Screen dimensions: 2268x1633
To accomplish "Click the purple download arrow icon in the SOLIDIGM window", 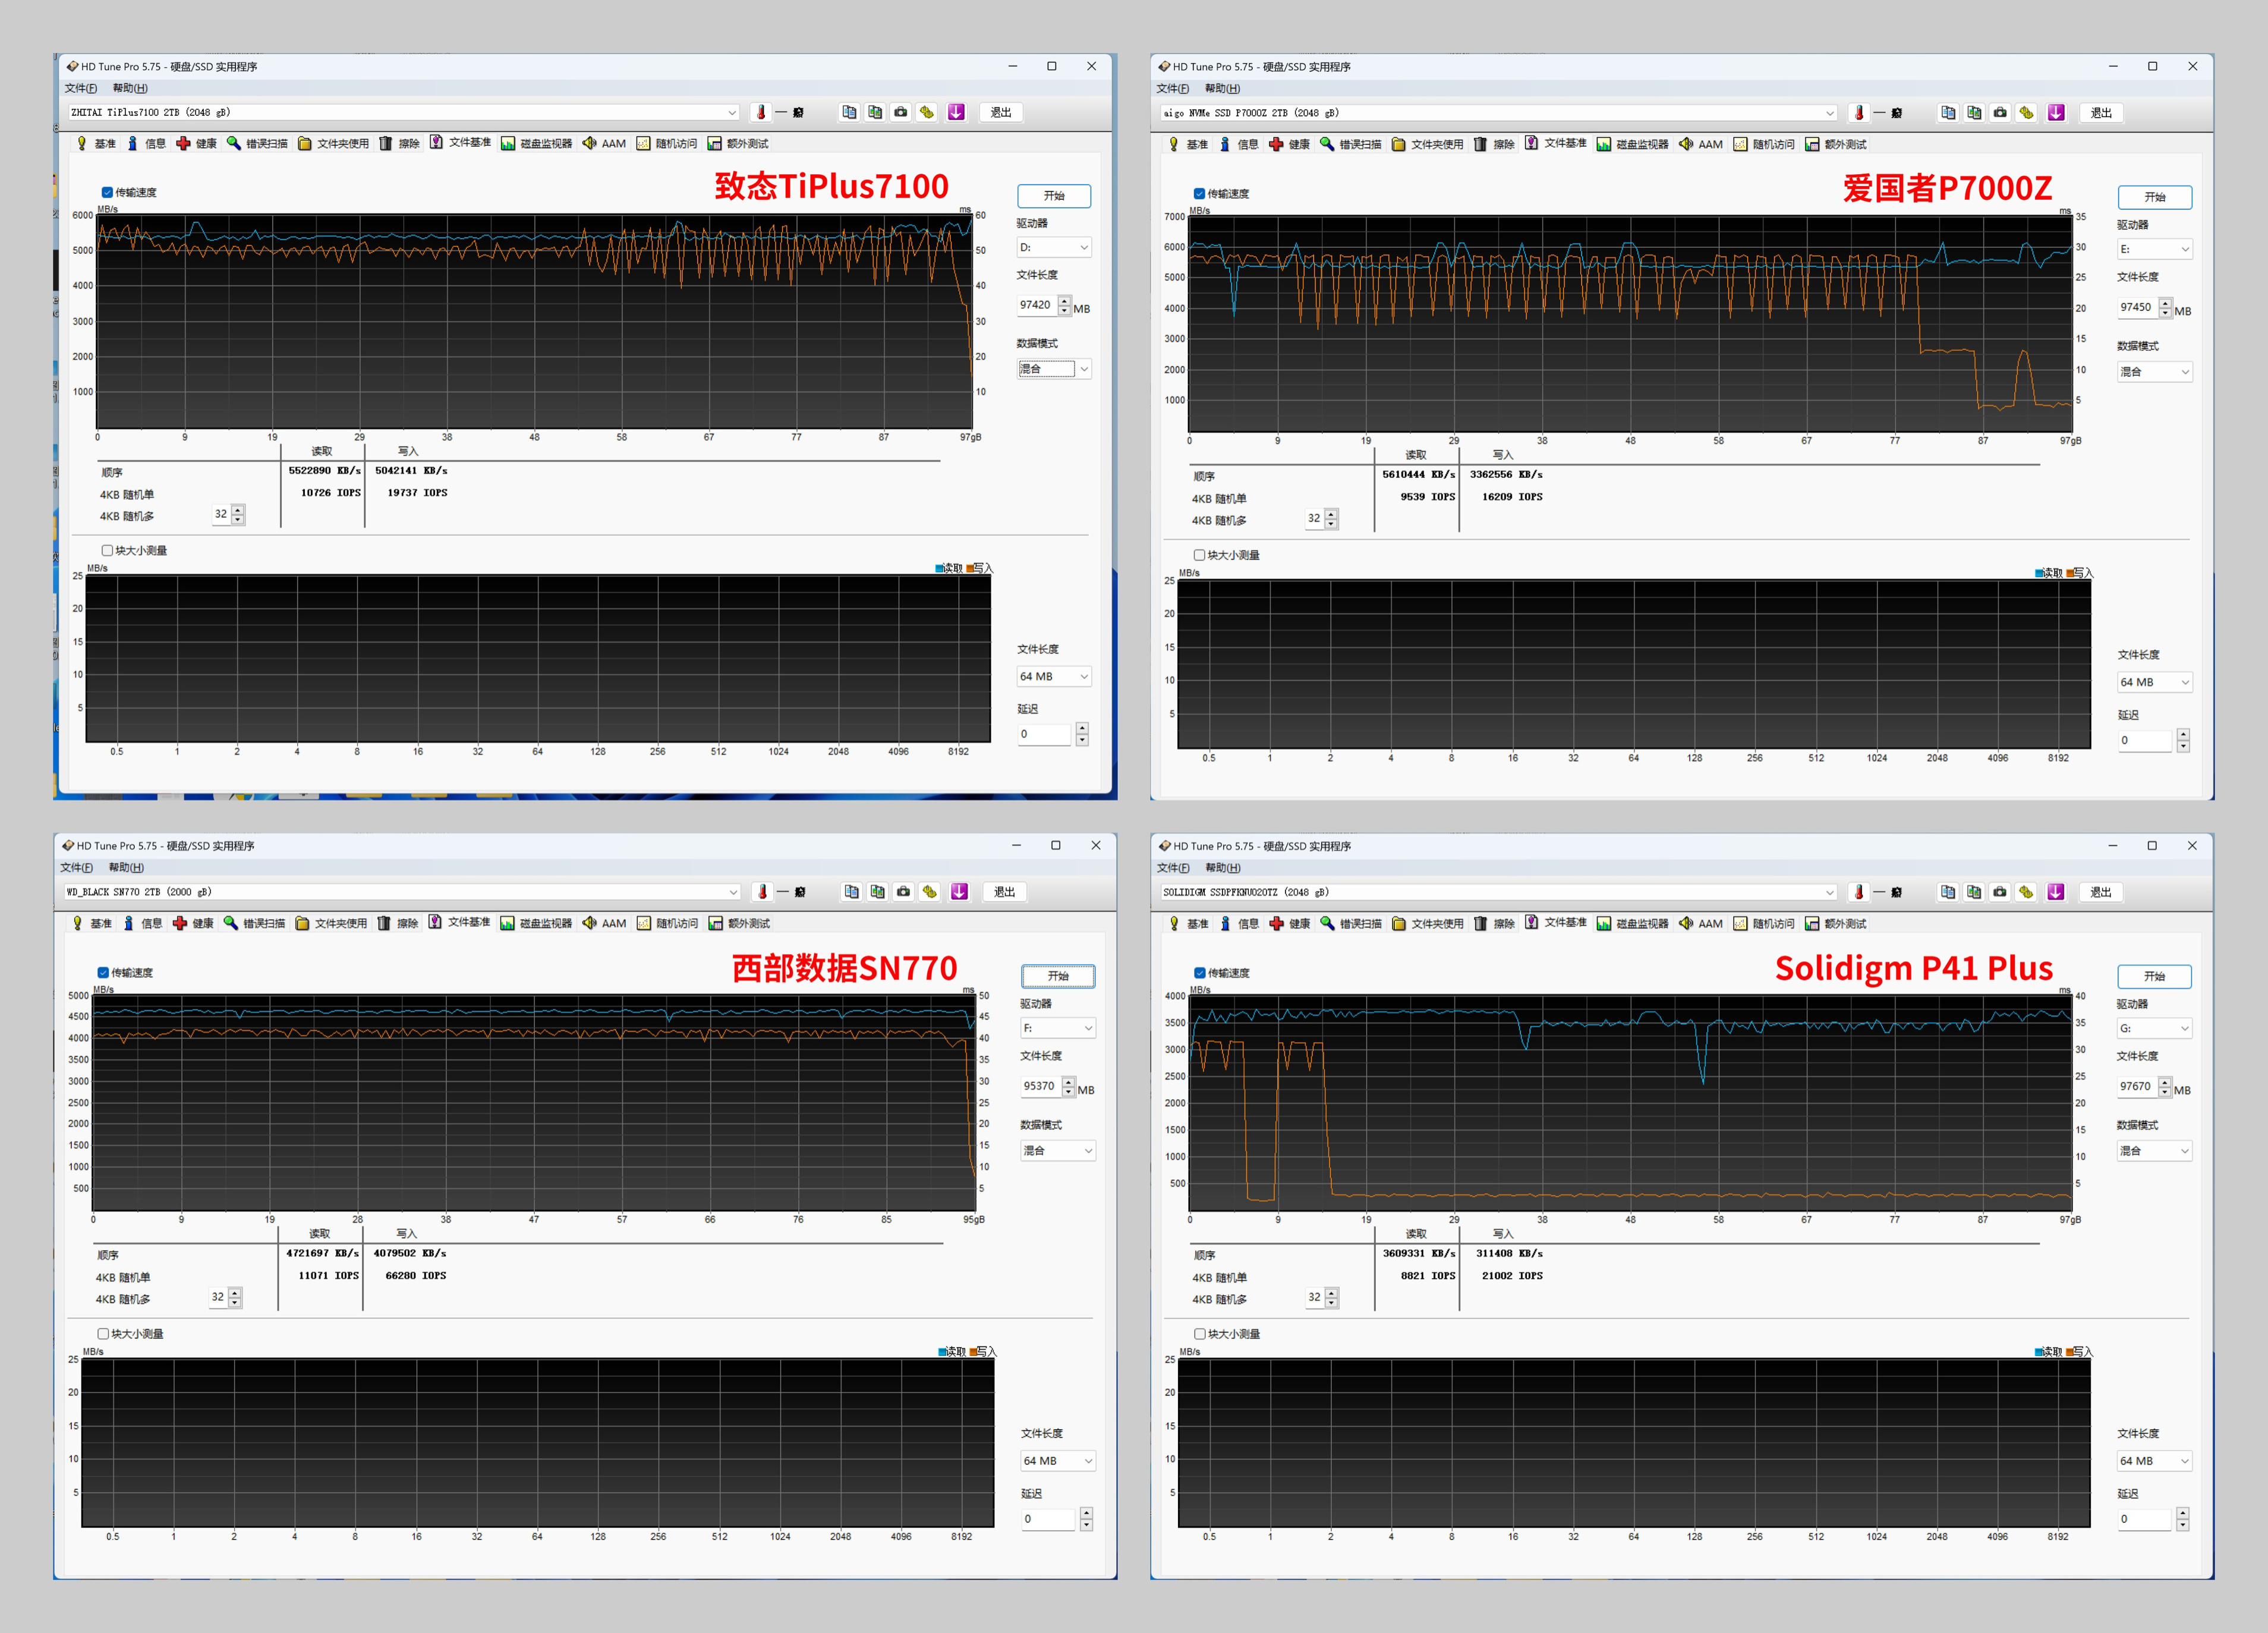I will point(2056,892).
